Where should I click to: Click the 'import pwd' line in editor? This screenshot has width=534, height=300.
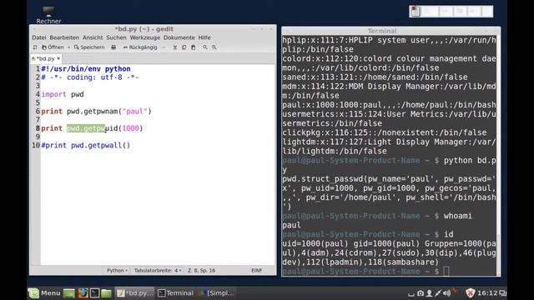pos(63,94)
